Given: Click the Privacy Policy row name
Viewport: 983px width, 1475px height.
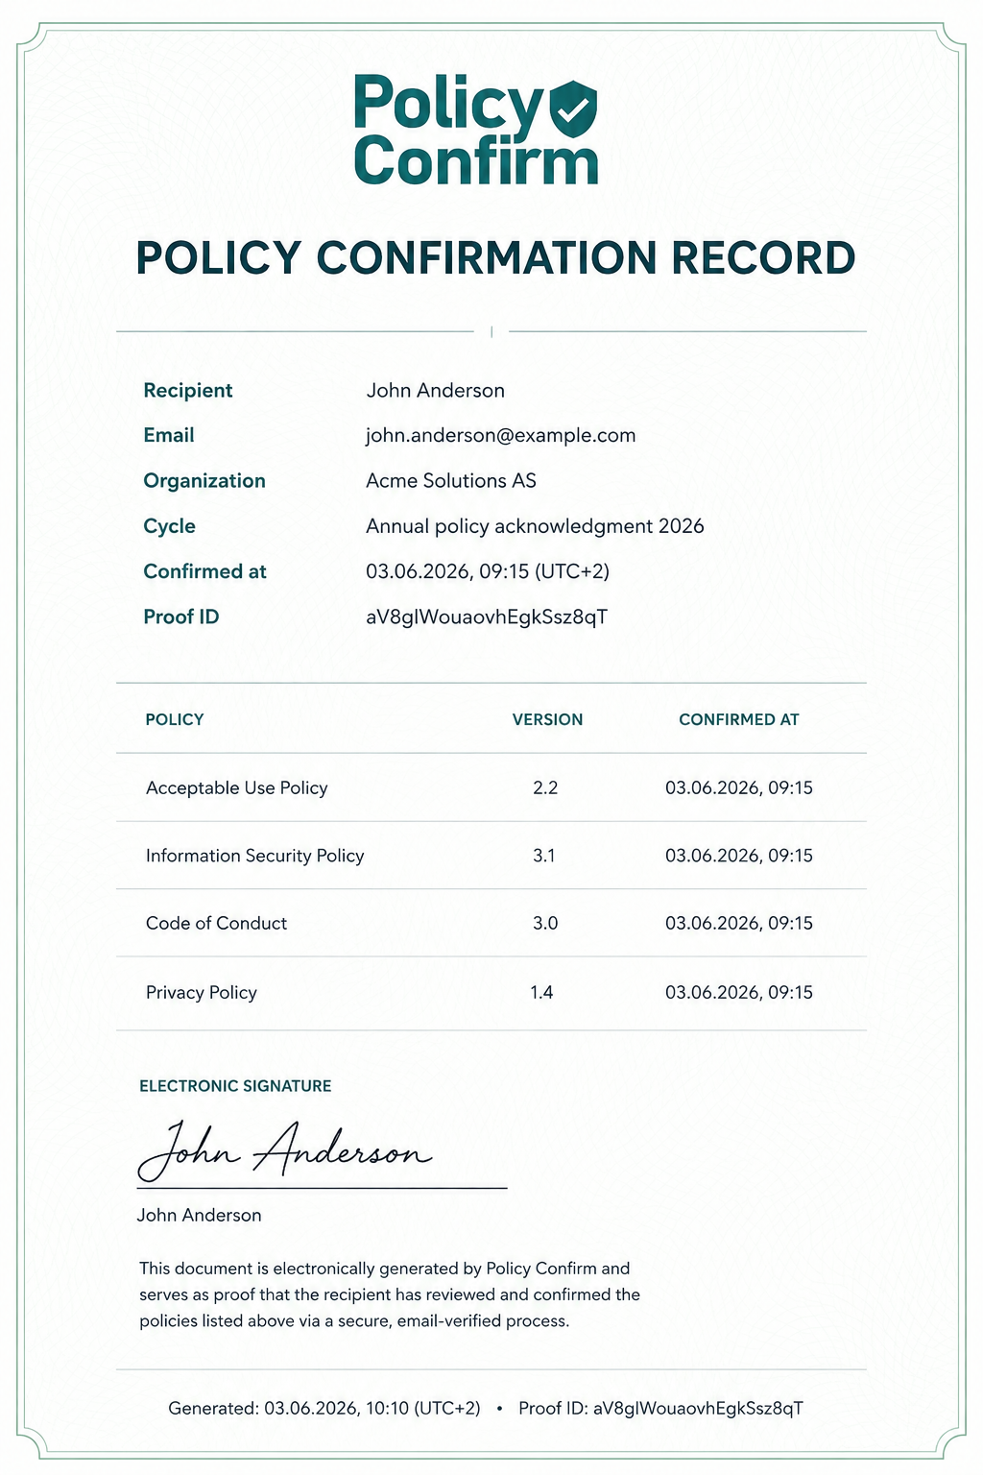Looking at the screenshot, I should (202, 993).
